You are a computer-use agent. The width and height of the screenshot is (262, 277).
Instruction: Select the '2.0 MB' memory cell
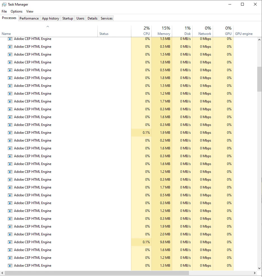point(162,234)
